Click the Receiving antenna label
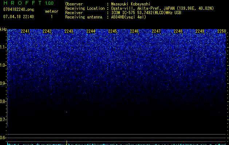The width and height of the screenshot is (229, 145). [x=84, y=17]
